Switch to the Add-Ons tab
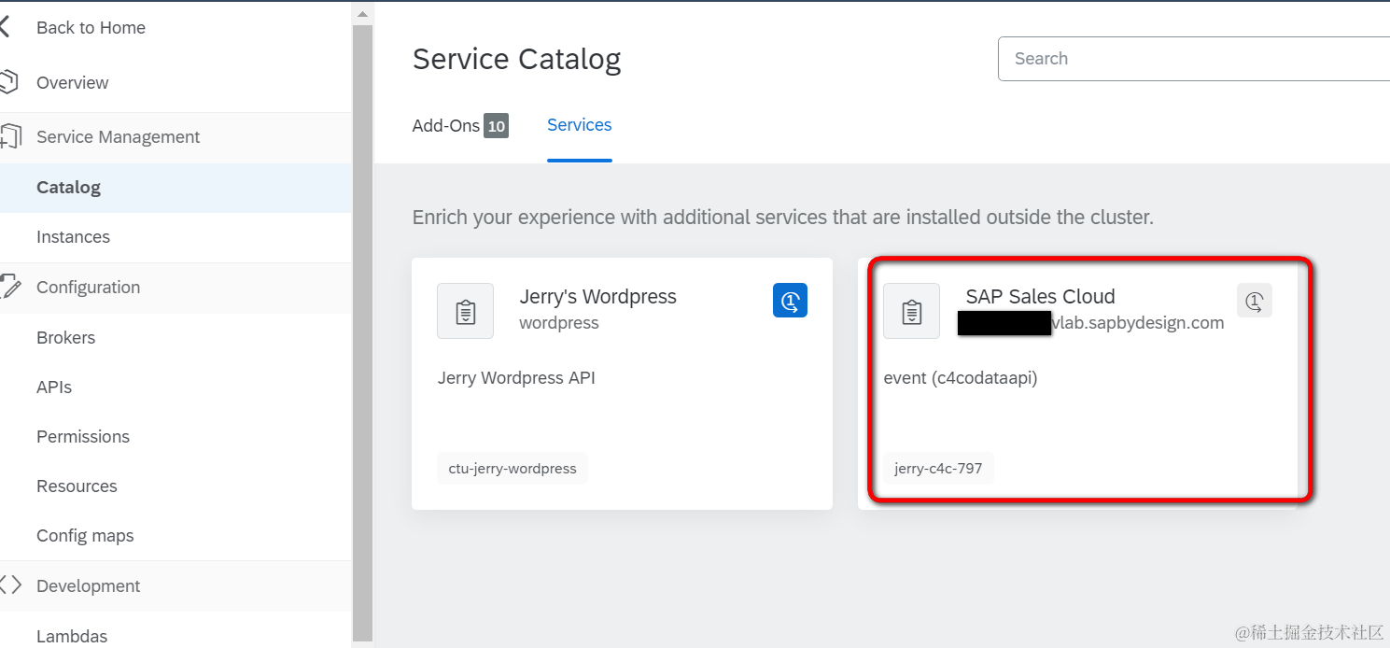 pyautogui.click(x=460, y=125)
